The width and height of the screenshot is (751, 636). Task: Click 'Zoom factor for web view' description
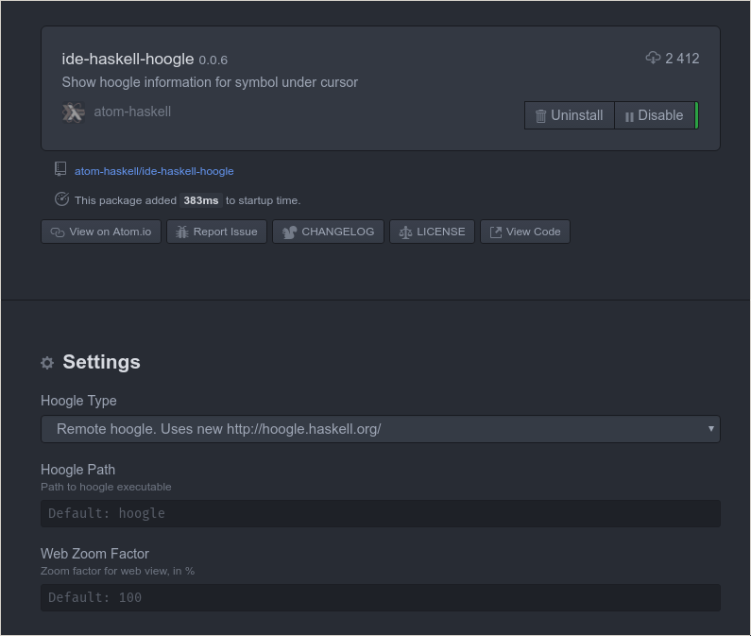click(x=118, y=572)
